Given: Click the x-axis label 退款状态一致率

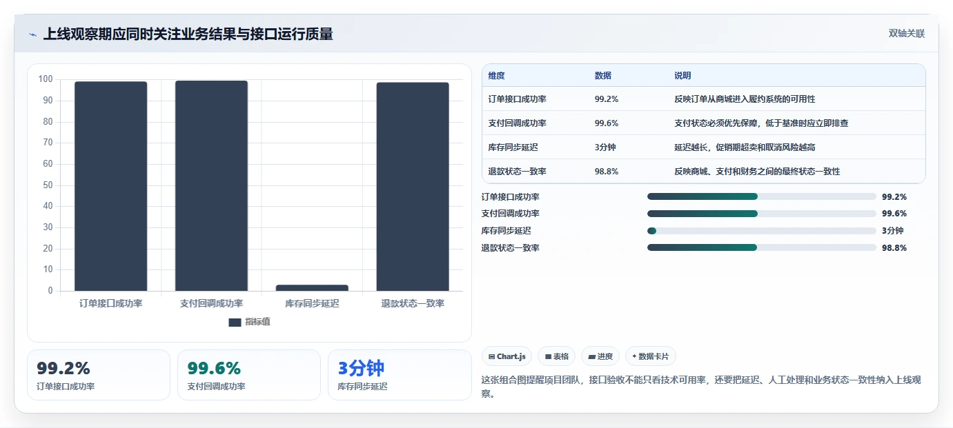Looking at the screenshot, I should click(x=413, y=303).
